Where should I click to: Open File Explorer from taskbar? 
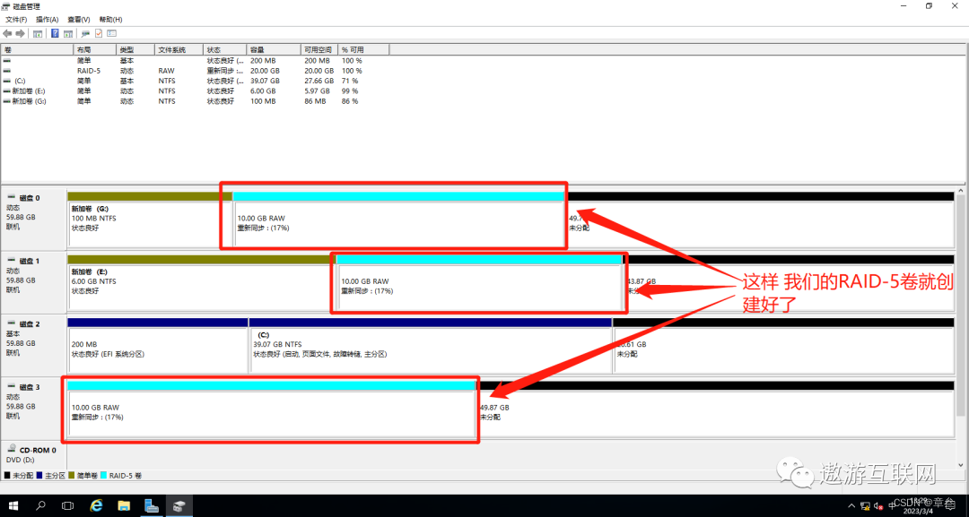[x=124, y=506]
